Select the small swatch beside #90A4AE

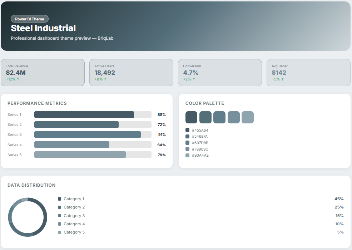point(187,156)
